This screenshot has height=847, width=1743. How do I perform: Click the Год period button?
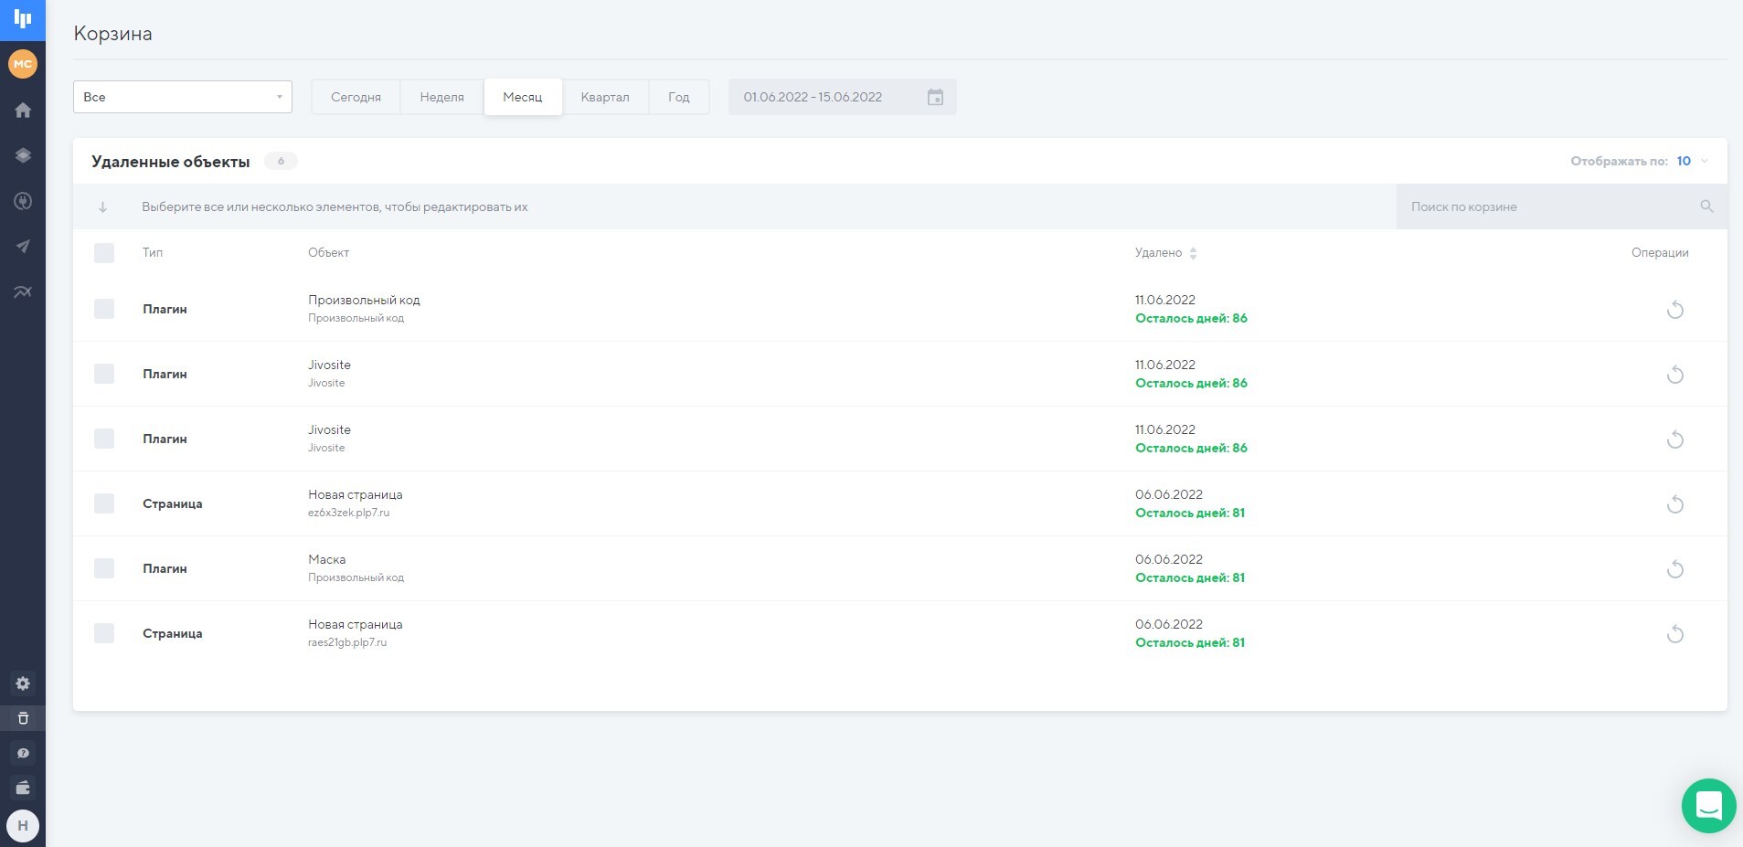pyautogui.click(x=678, y=97)
